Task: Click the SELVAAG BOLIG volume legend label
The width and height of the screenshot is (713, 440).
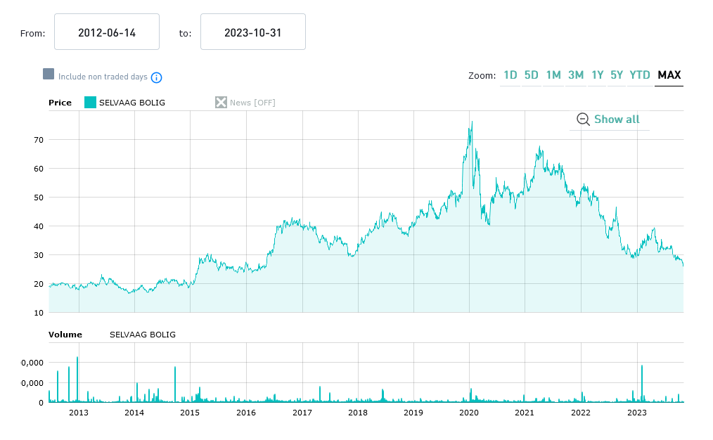Action: click(x=143, y=335)
